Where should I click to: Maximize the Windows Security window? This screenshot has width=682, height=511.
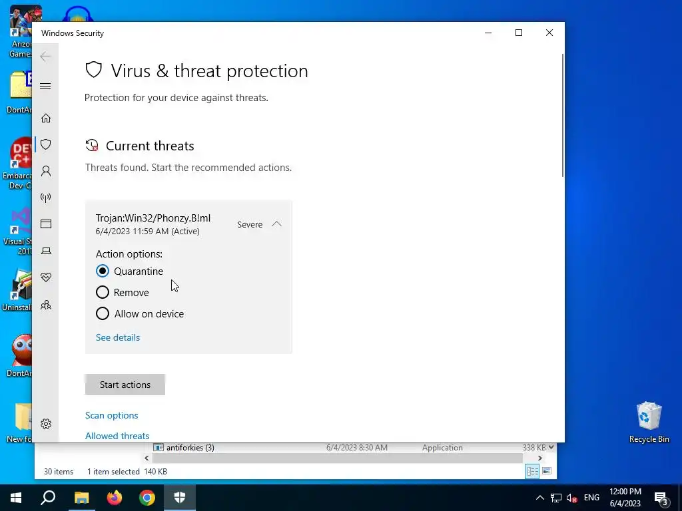[x=518, y=33]
